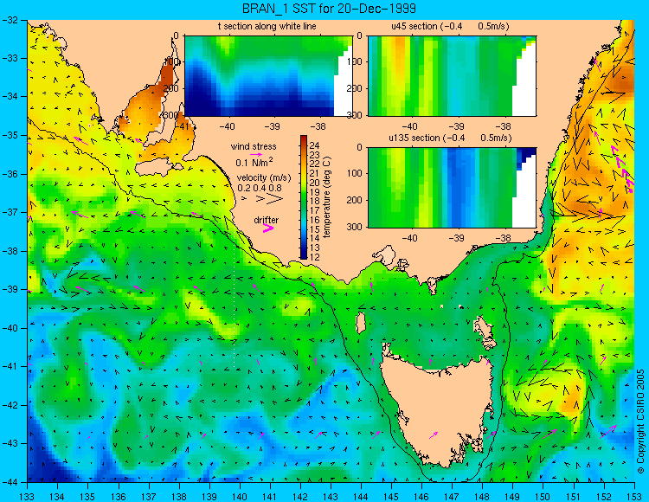The width and height of the screenshot is (649, 502).
Task: Select the magenta wind stress arrow in legend
Action: click(x=256, y=154)
